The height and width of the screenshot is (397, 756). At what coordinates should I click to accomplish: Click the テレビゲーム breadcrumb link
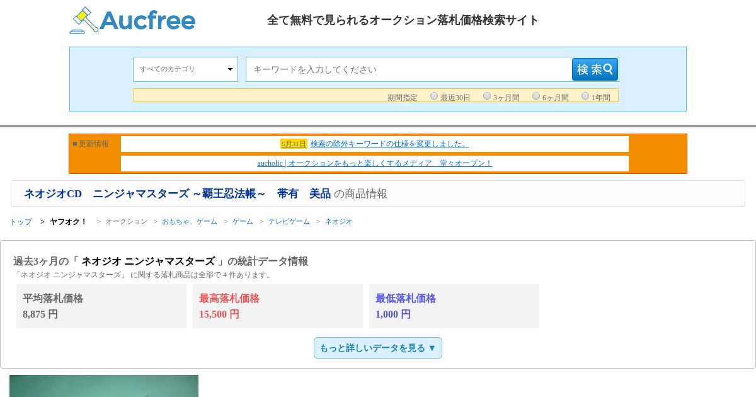click(x=289, y=222)
